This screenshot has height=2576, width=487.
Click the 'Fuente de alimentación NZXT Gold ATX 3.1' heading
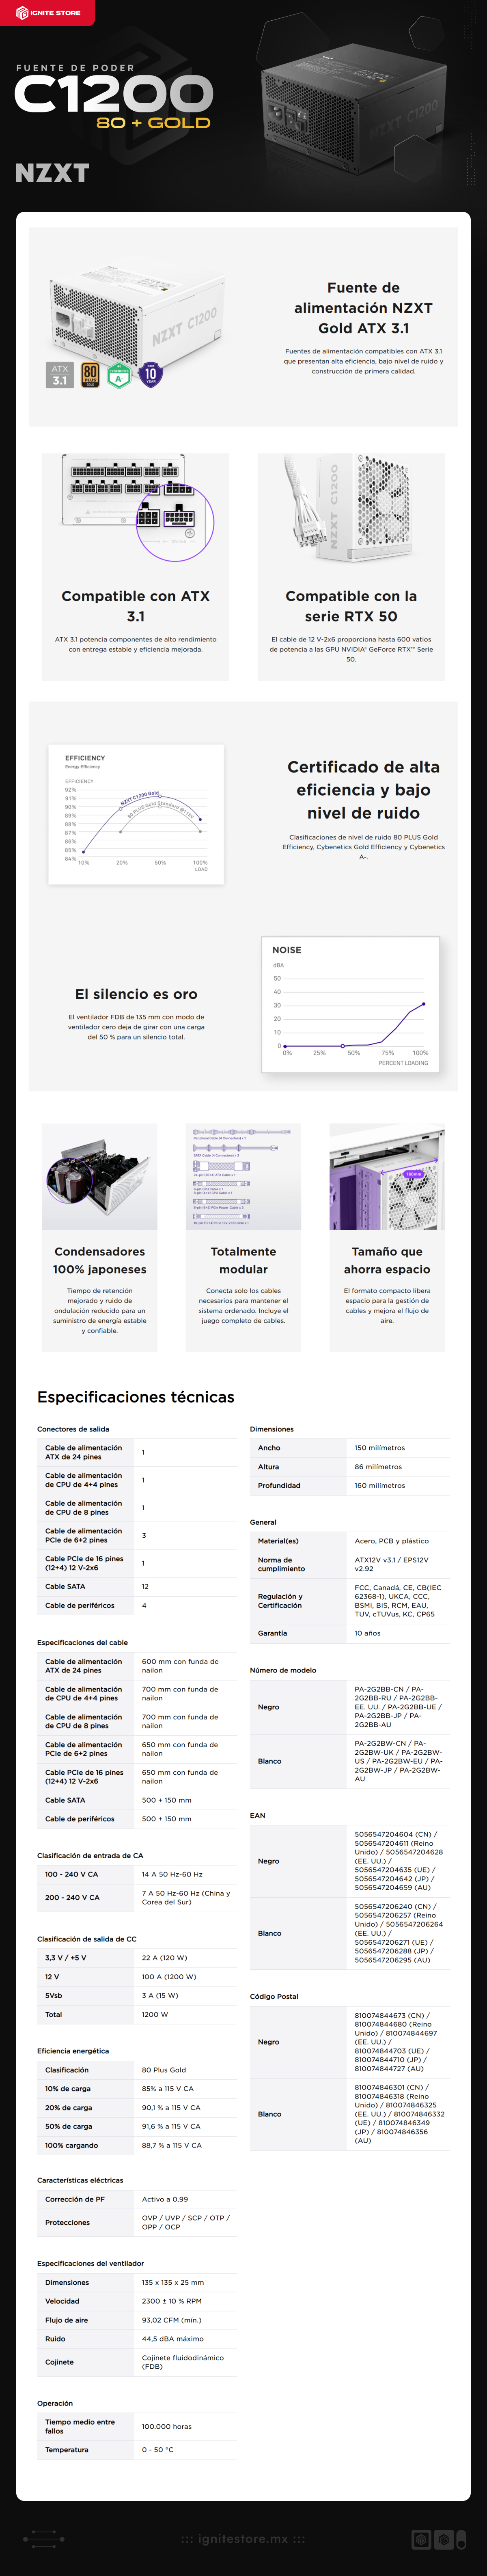click(363, 308)
